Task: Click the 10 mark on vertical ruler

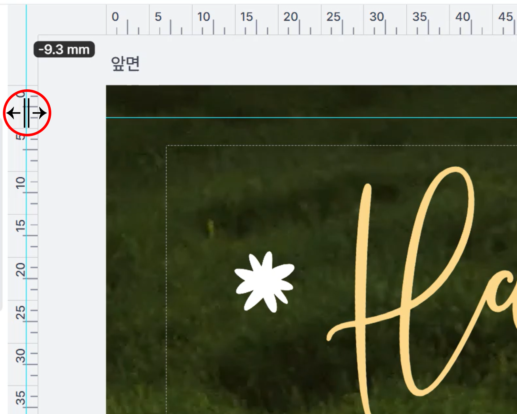Action: [20, 183]
